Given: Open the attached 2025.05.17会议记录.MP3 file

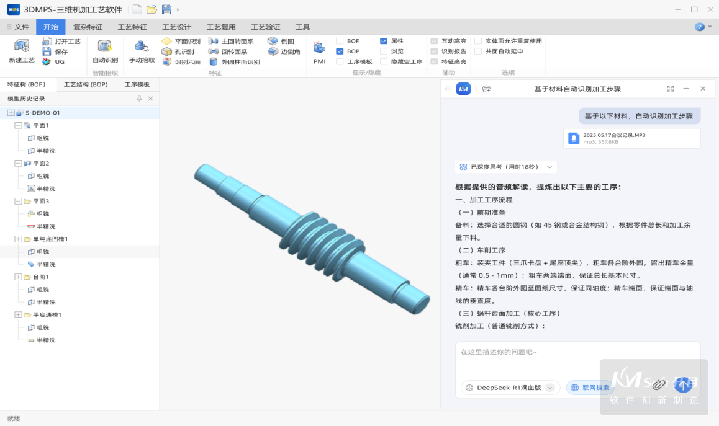Looking at the screenshot, I should click(x=631, y=138).
